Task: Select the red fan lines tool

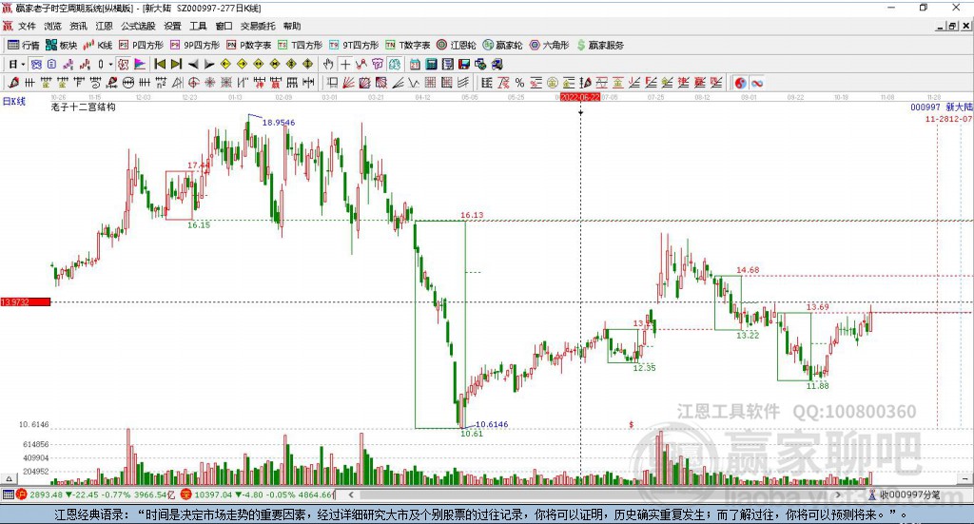Action: [x=348, y=83]
